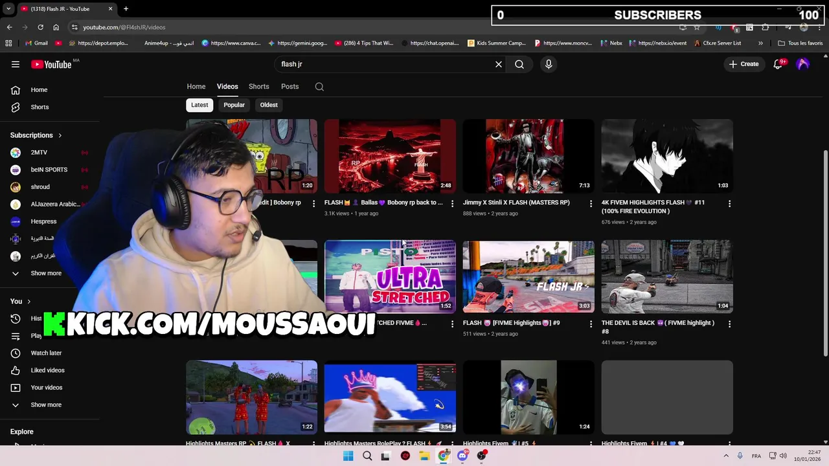Select the channel Videos tab
This screenshot has width=829, height=466.
(227, 87)
